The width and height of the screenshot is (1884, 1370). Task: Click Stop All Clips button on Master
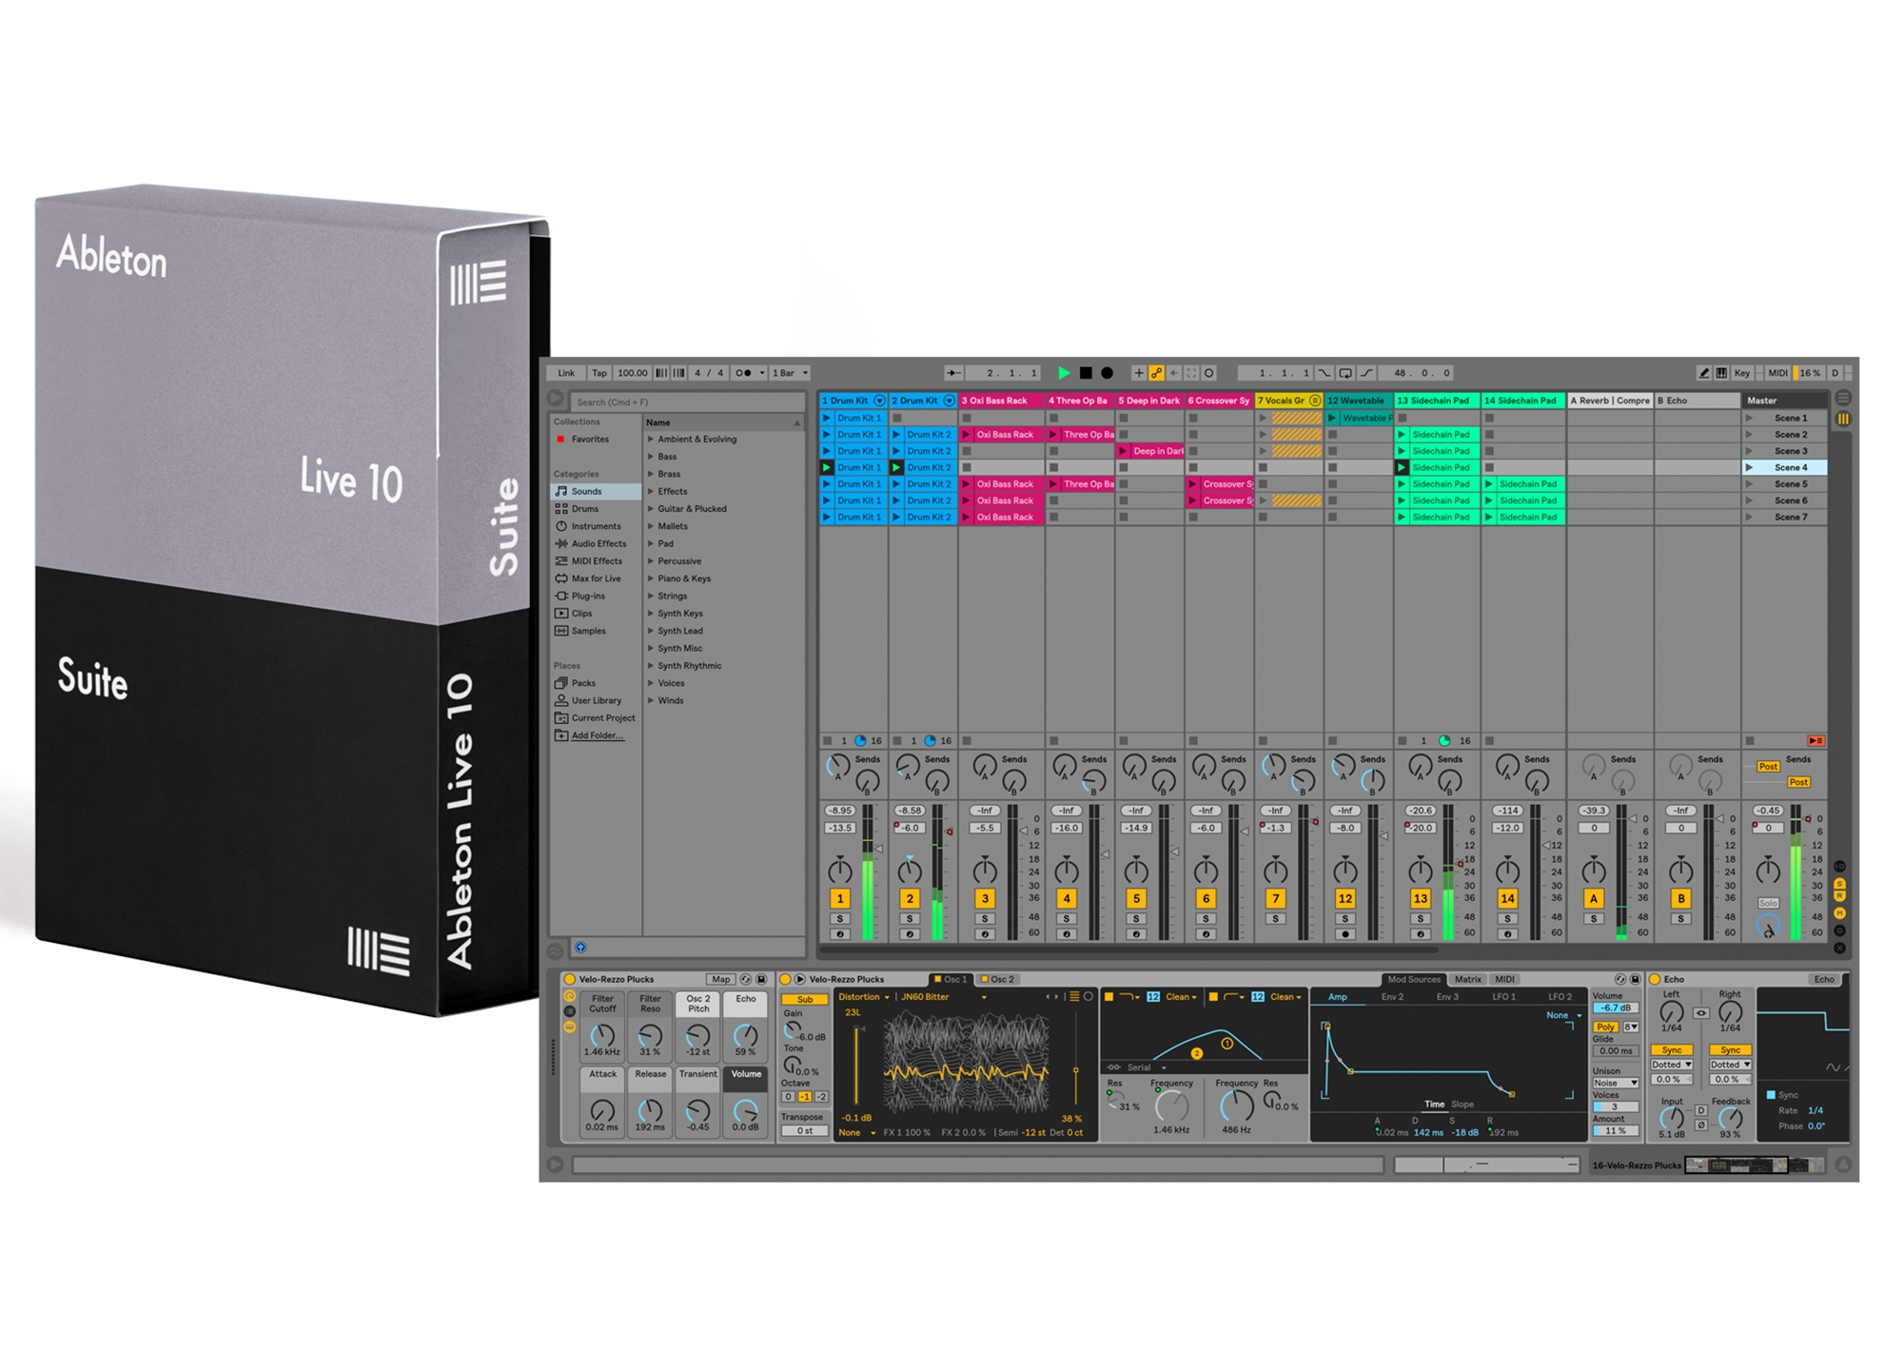[1749, 740]
